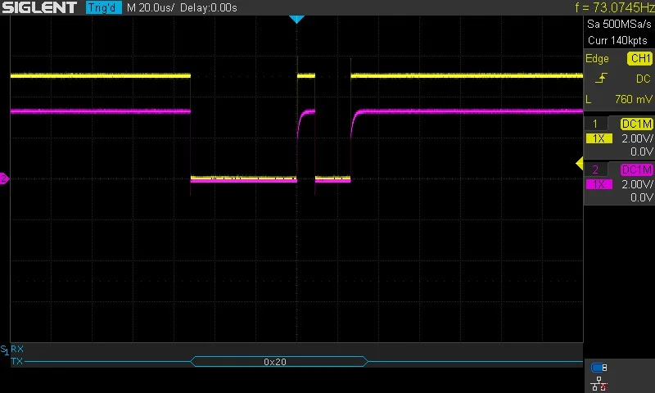Click the S1 serial decode label

tap(4, 350)
